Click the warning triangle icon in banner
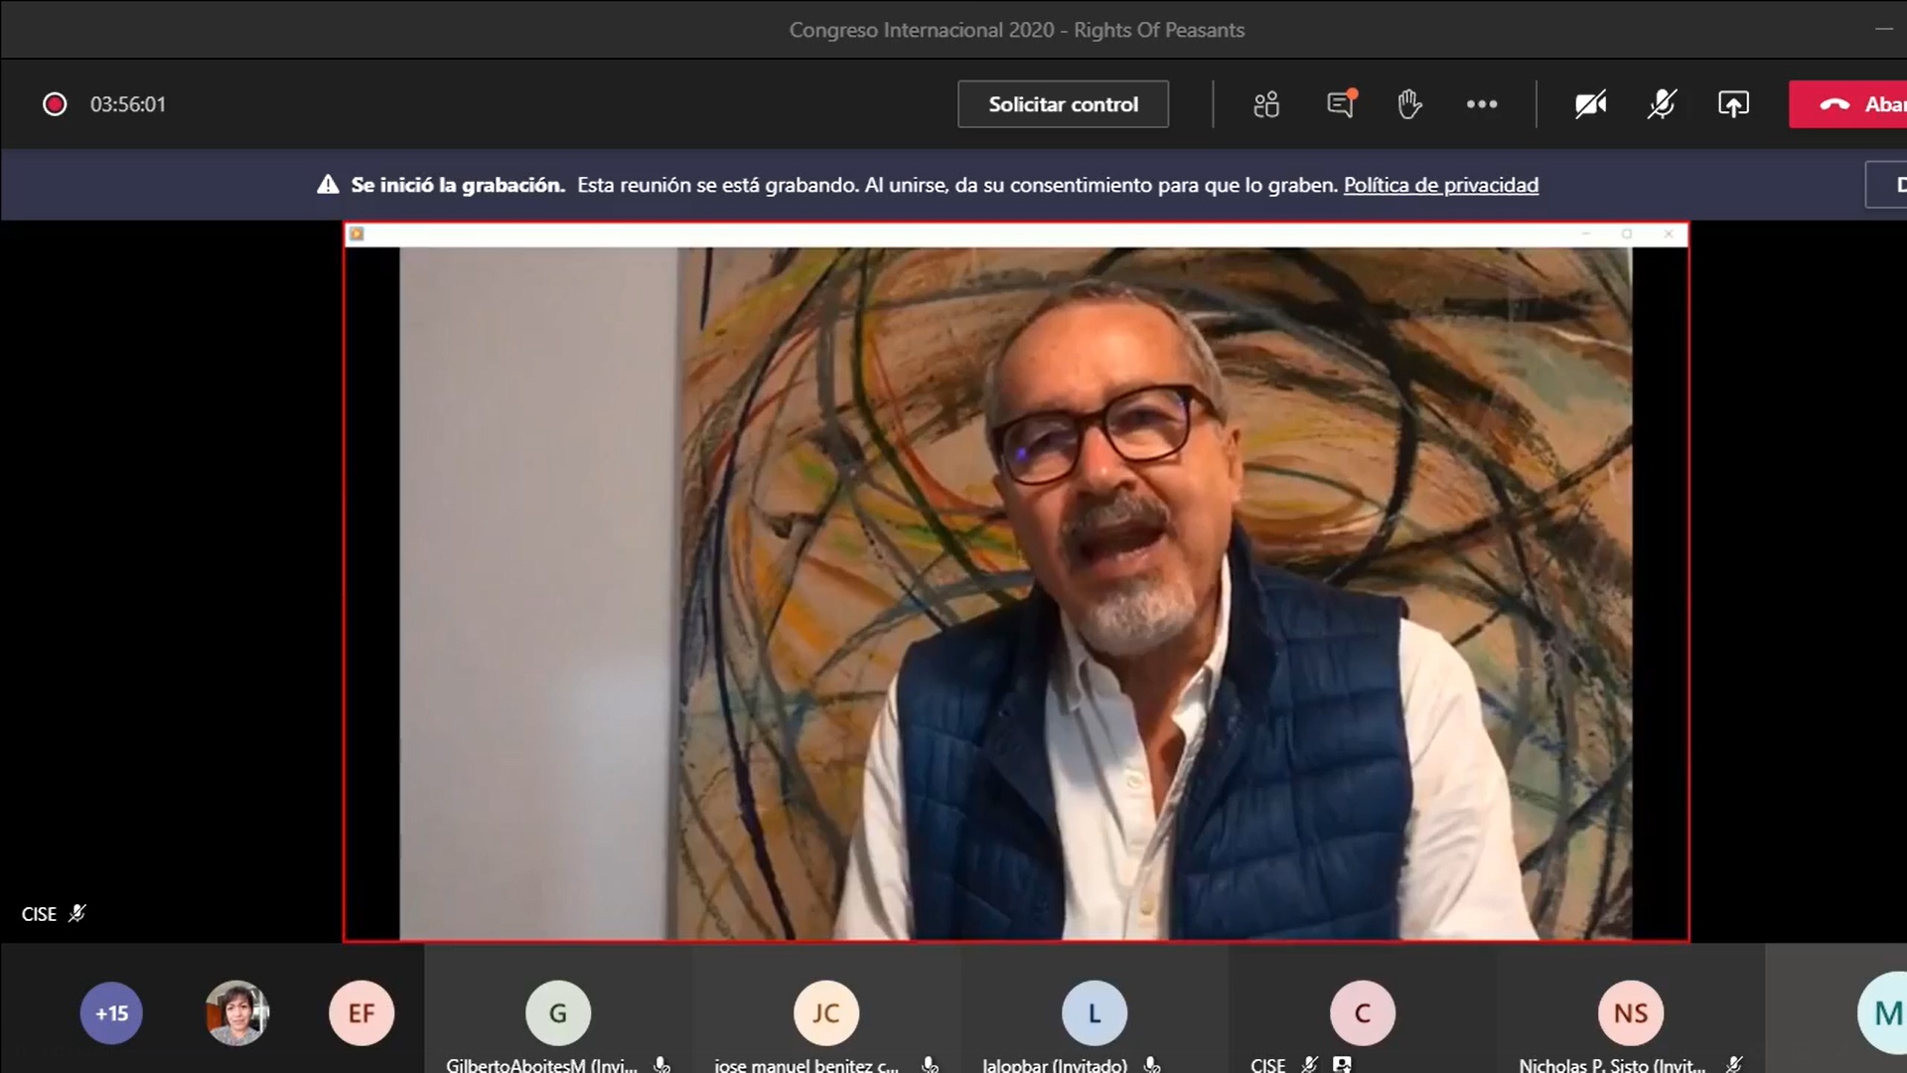The width and height of the screenshot is (1907, 1073). point(328,185)
